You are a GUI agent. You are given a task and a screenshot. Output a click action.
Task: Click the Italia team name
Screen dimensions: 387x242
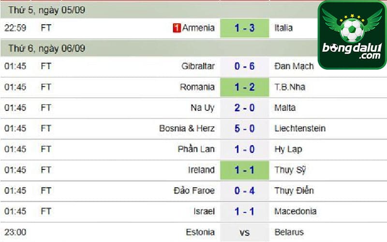[x=283, y=28]
